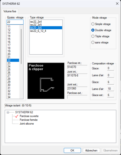Confirm with the OK button
This screenshot has height=155, width=121.
(72, 150)
